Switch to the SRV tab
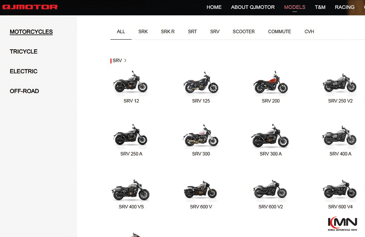 click(x=214, y=31)
